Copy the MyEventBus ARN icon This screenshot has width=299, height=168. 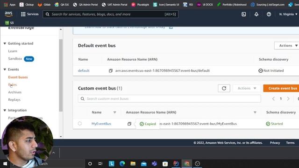point(129,124)
